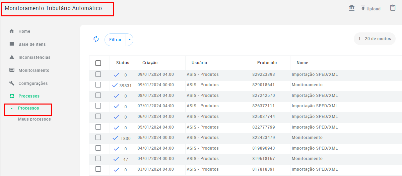
Task: Check the row with protocol 819890943
Action: click(98, 148)
